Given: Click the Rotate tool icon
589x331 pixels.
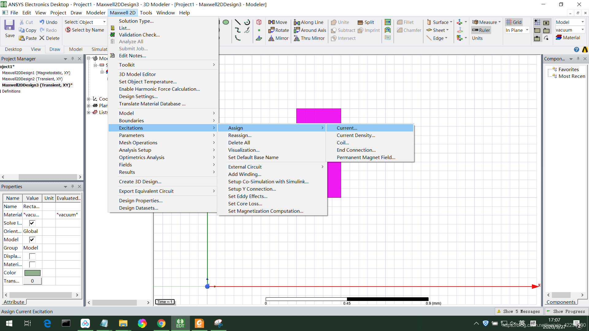Looking at the screenshot, I should (x=271, y=30).
